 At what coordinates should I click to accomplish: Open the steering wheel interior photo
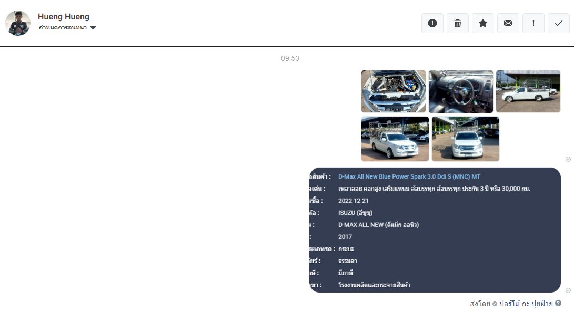pyautogui.click(x=461, y=91)
